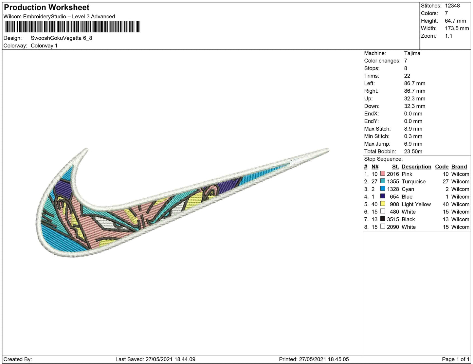Click the White swatch with 2090 stitches

[x=383, y=227]
